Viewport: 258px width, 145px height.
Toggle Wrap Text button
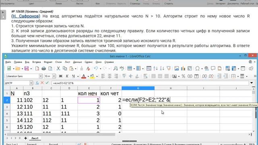145,76
